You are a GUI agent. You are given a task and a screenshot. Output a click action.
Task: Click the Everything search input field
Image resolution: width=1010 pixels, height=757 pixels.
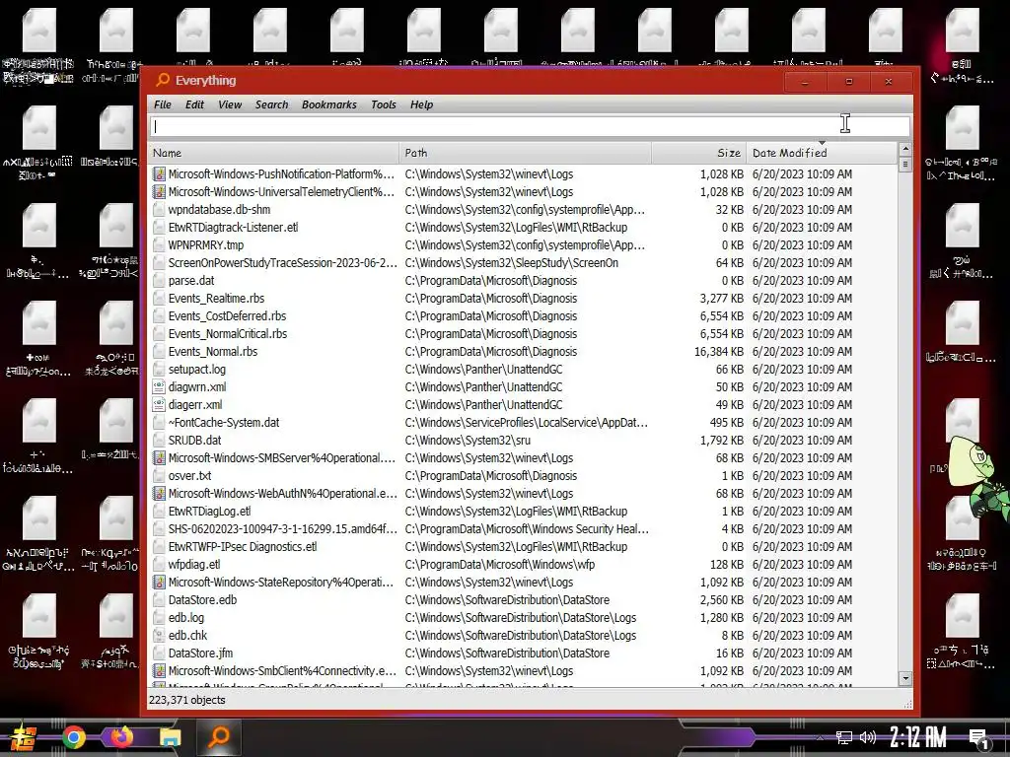530,127
